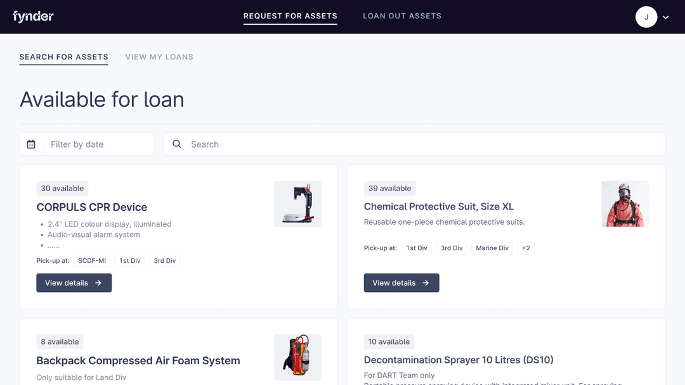Click the 8 available badge
Viewport: 685px width, 385px height.
60,342
